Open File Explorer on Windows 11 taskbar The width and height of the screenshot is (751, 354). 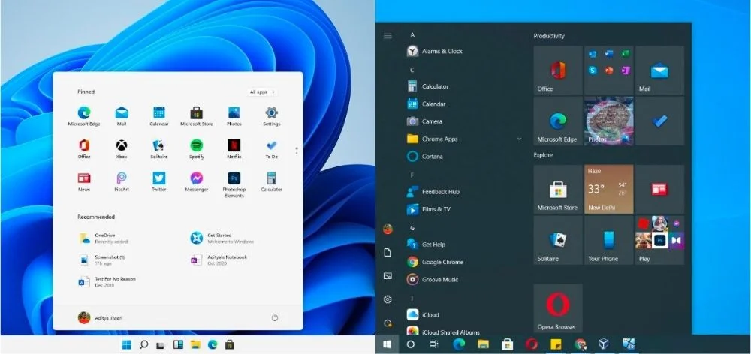pos(195,344)
